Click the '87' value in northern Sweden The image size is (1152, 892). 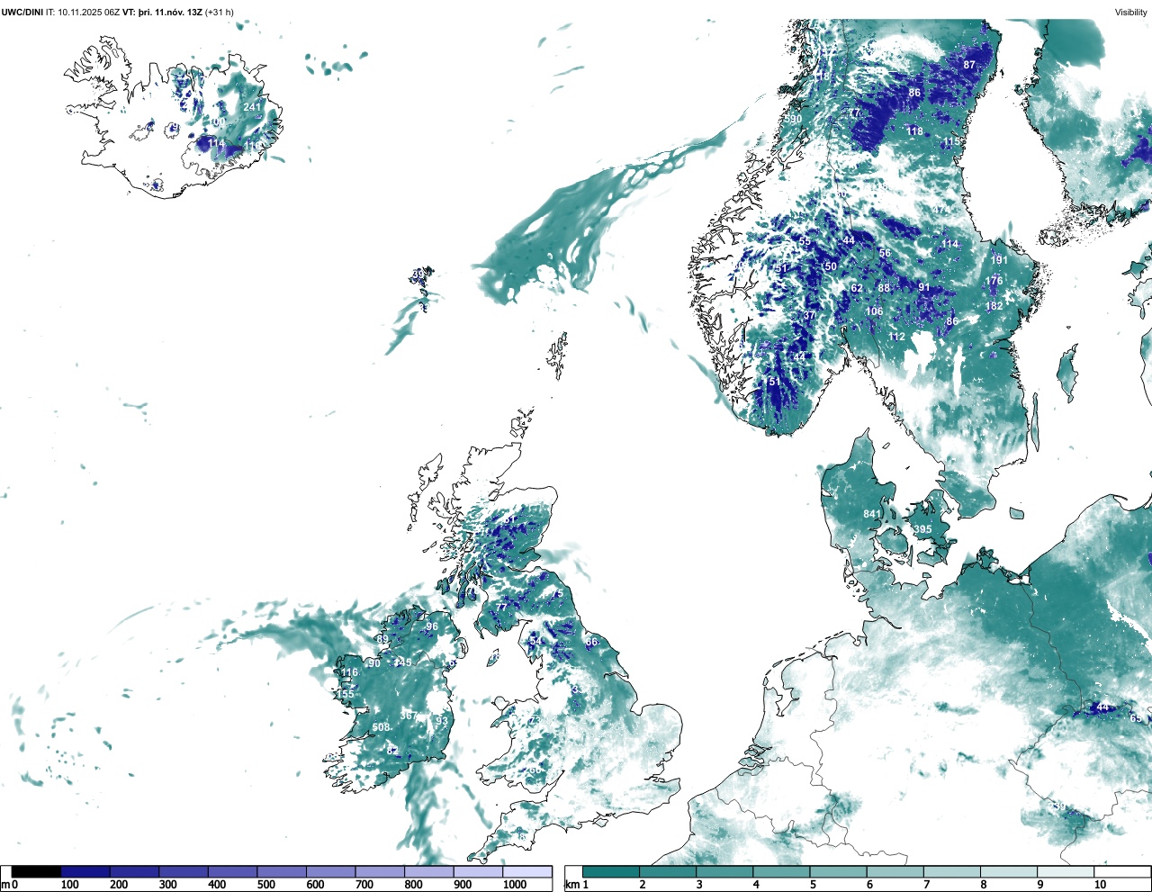pyautogui.click(x=969, y=65)
